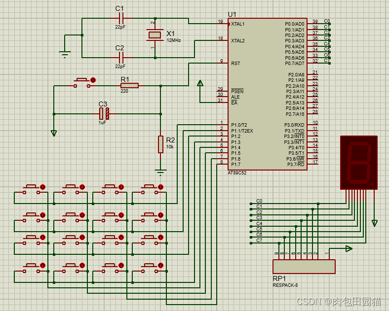This screenshot has height=311, width=389.
Task: Click the 10k value beside R2
Action: coord(170,147)
